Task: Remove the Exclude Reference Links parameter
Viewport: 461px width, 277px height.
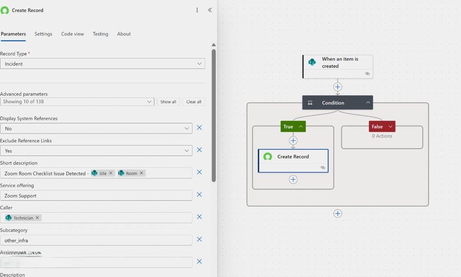Action: click(x=199, y=150)
